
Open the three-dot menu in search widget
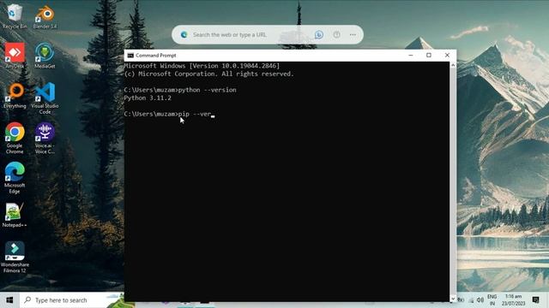click(x=353, y=34)
